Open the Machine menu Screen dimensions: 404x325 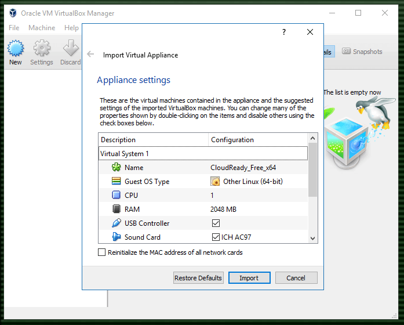pos(42,28)
